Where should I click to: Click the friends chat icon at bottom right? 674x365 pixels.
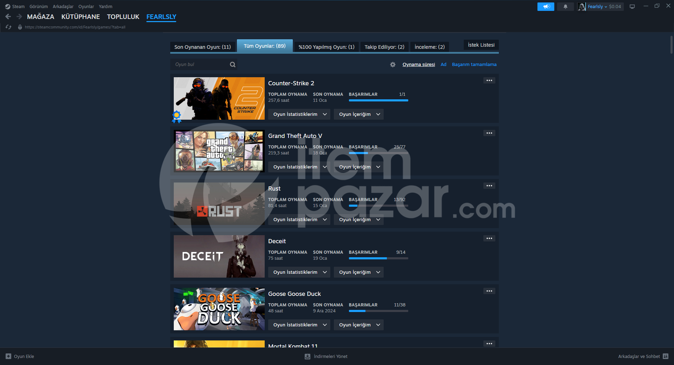[666, 356]
